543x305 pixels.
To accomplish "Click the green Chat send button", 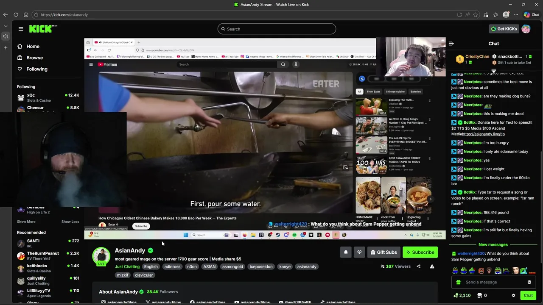I will click(x=528, y=296).
